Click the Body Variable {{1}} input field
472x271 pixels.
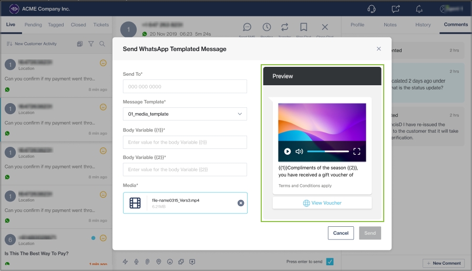[x=184, y=142]
